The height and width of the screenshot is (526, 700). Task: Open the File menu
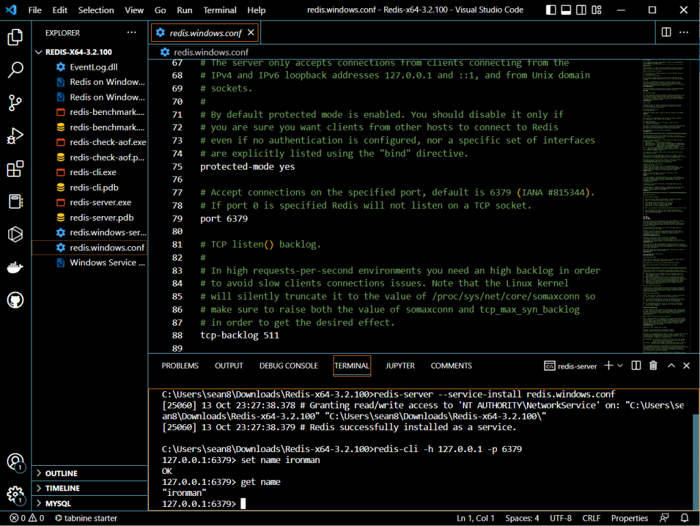point(34,10)
